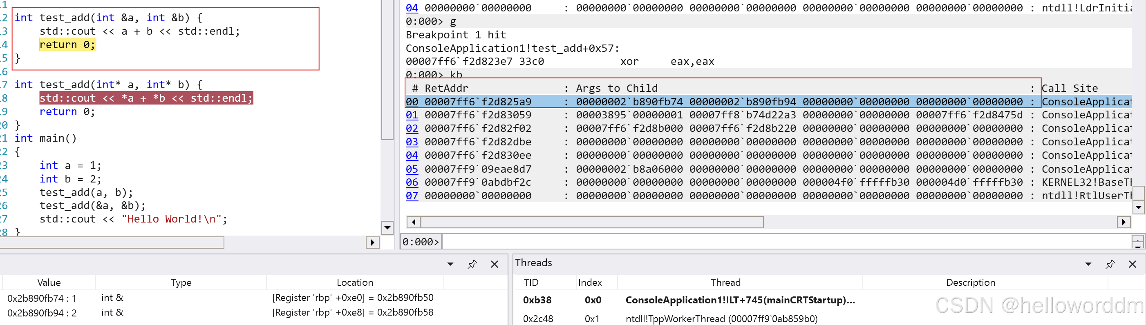This screenshot has width=1146, height=325.
Task: Select local value 0x2b890fb94 : 2
Action: point(42,313)
